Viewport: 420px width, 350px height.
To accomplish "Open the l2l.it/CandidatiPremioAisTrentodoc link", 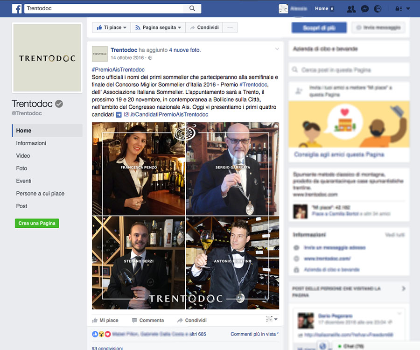I will (166, 115).
